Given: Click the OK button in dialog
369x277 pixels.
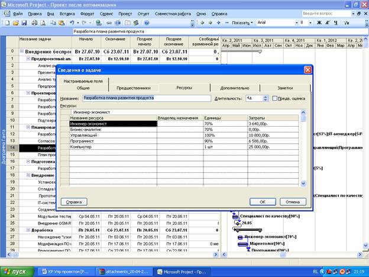Looking at the screenshot, I should pos(262,201).
